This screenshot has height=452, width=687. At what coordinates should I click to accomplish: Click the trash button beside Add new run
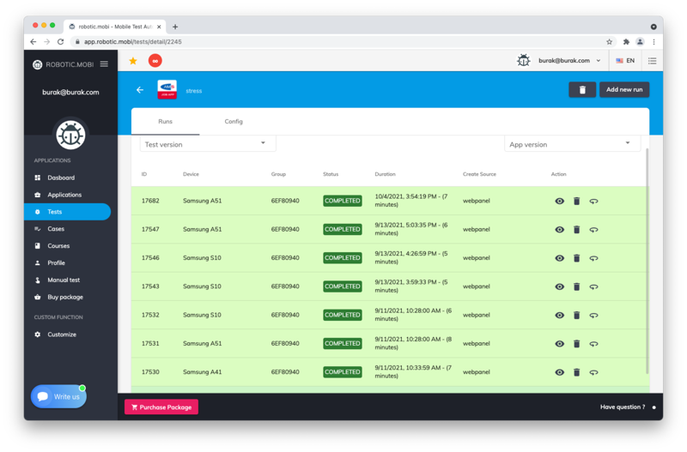coord(581,89)
